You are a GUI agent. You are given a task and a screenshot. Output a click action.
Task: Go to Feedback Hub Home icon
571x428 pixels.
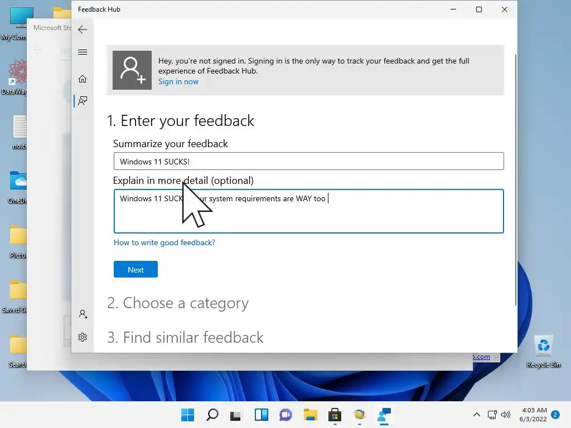(83, 79)
